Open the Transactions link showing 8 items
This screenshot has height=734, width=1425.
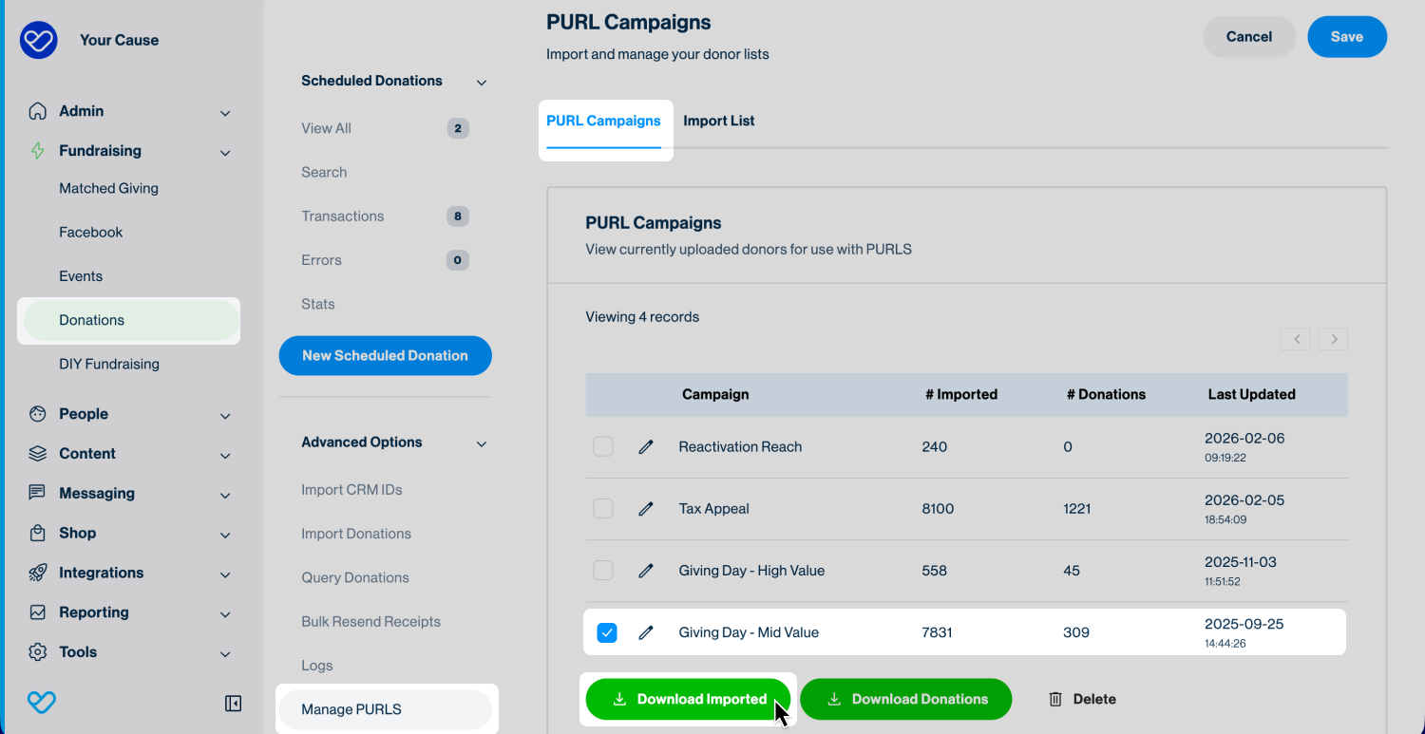click(343, 216)
